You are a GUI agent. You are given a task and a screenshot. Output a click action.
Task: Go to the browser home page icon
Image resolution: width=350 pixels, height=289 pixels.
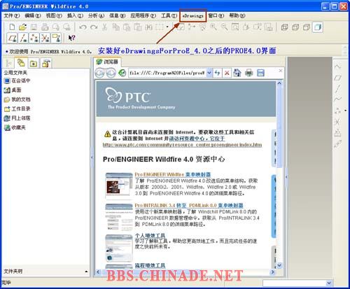(237, 73)
